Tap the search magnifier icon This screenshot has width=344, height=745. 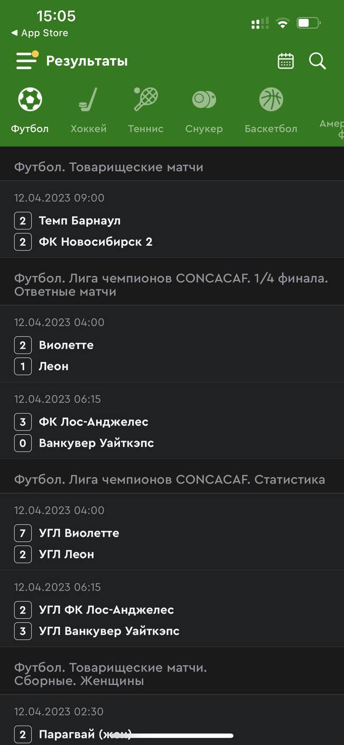[x=317, y=61]
